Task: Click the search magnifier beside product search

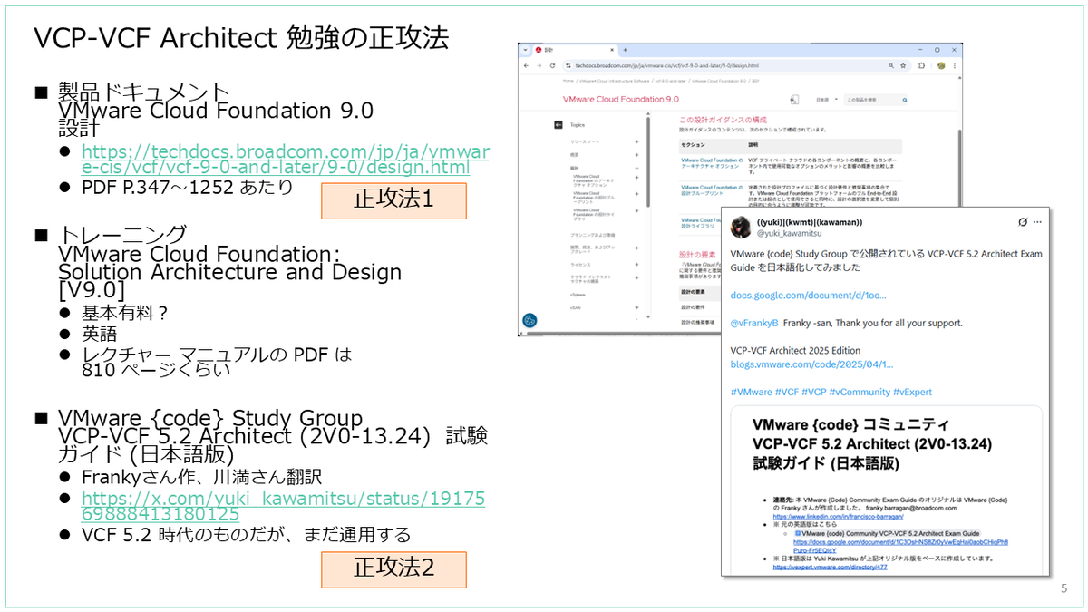Action: 904,100
